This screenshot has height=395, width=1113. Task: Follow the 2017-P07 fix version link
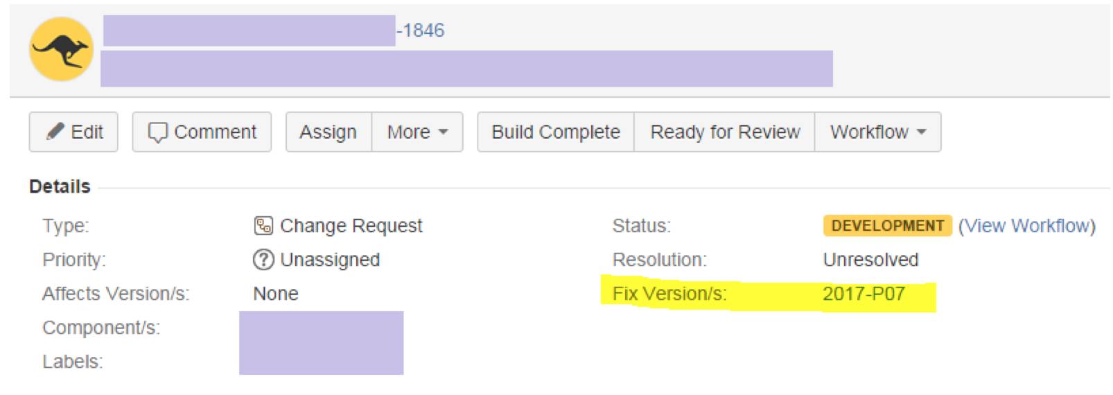click(864, 294)
